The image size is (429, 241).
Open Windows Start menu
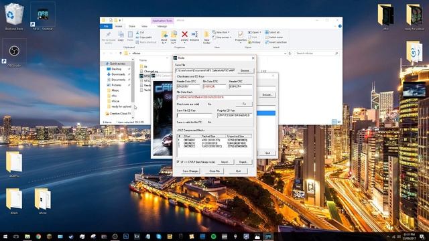tap(5, 236)
